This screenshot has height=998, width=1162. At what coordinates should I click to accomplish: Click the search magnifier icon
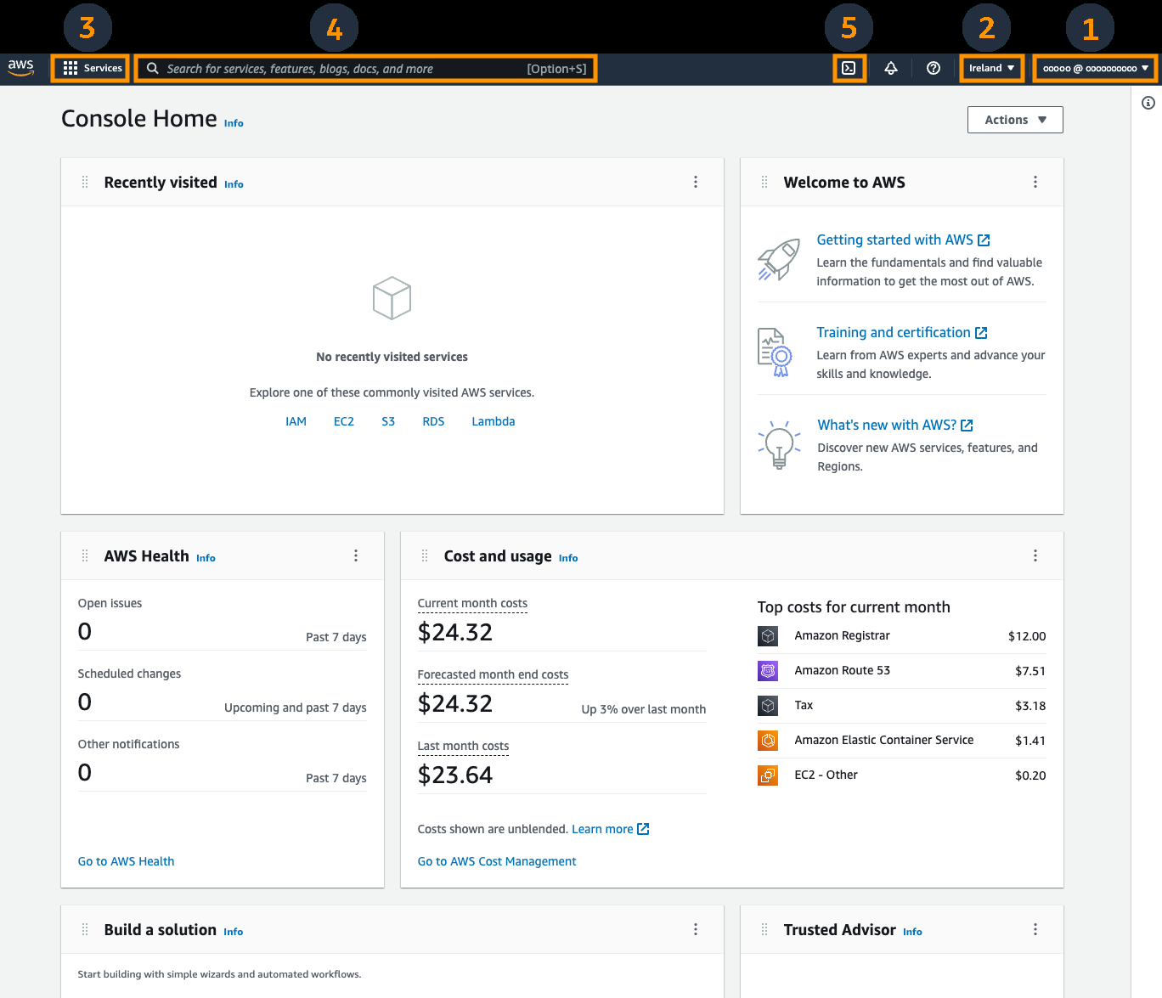[151, 68]
